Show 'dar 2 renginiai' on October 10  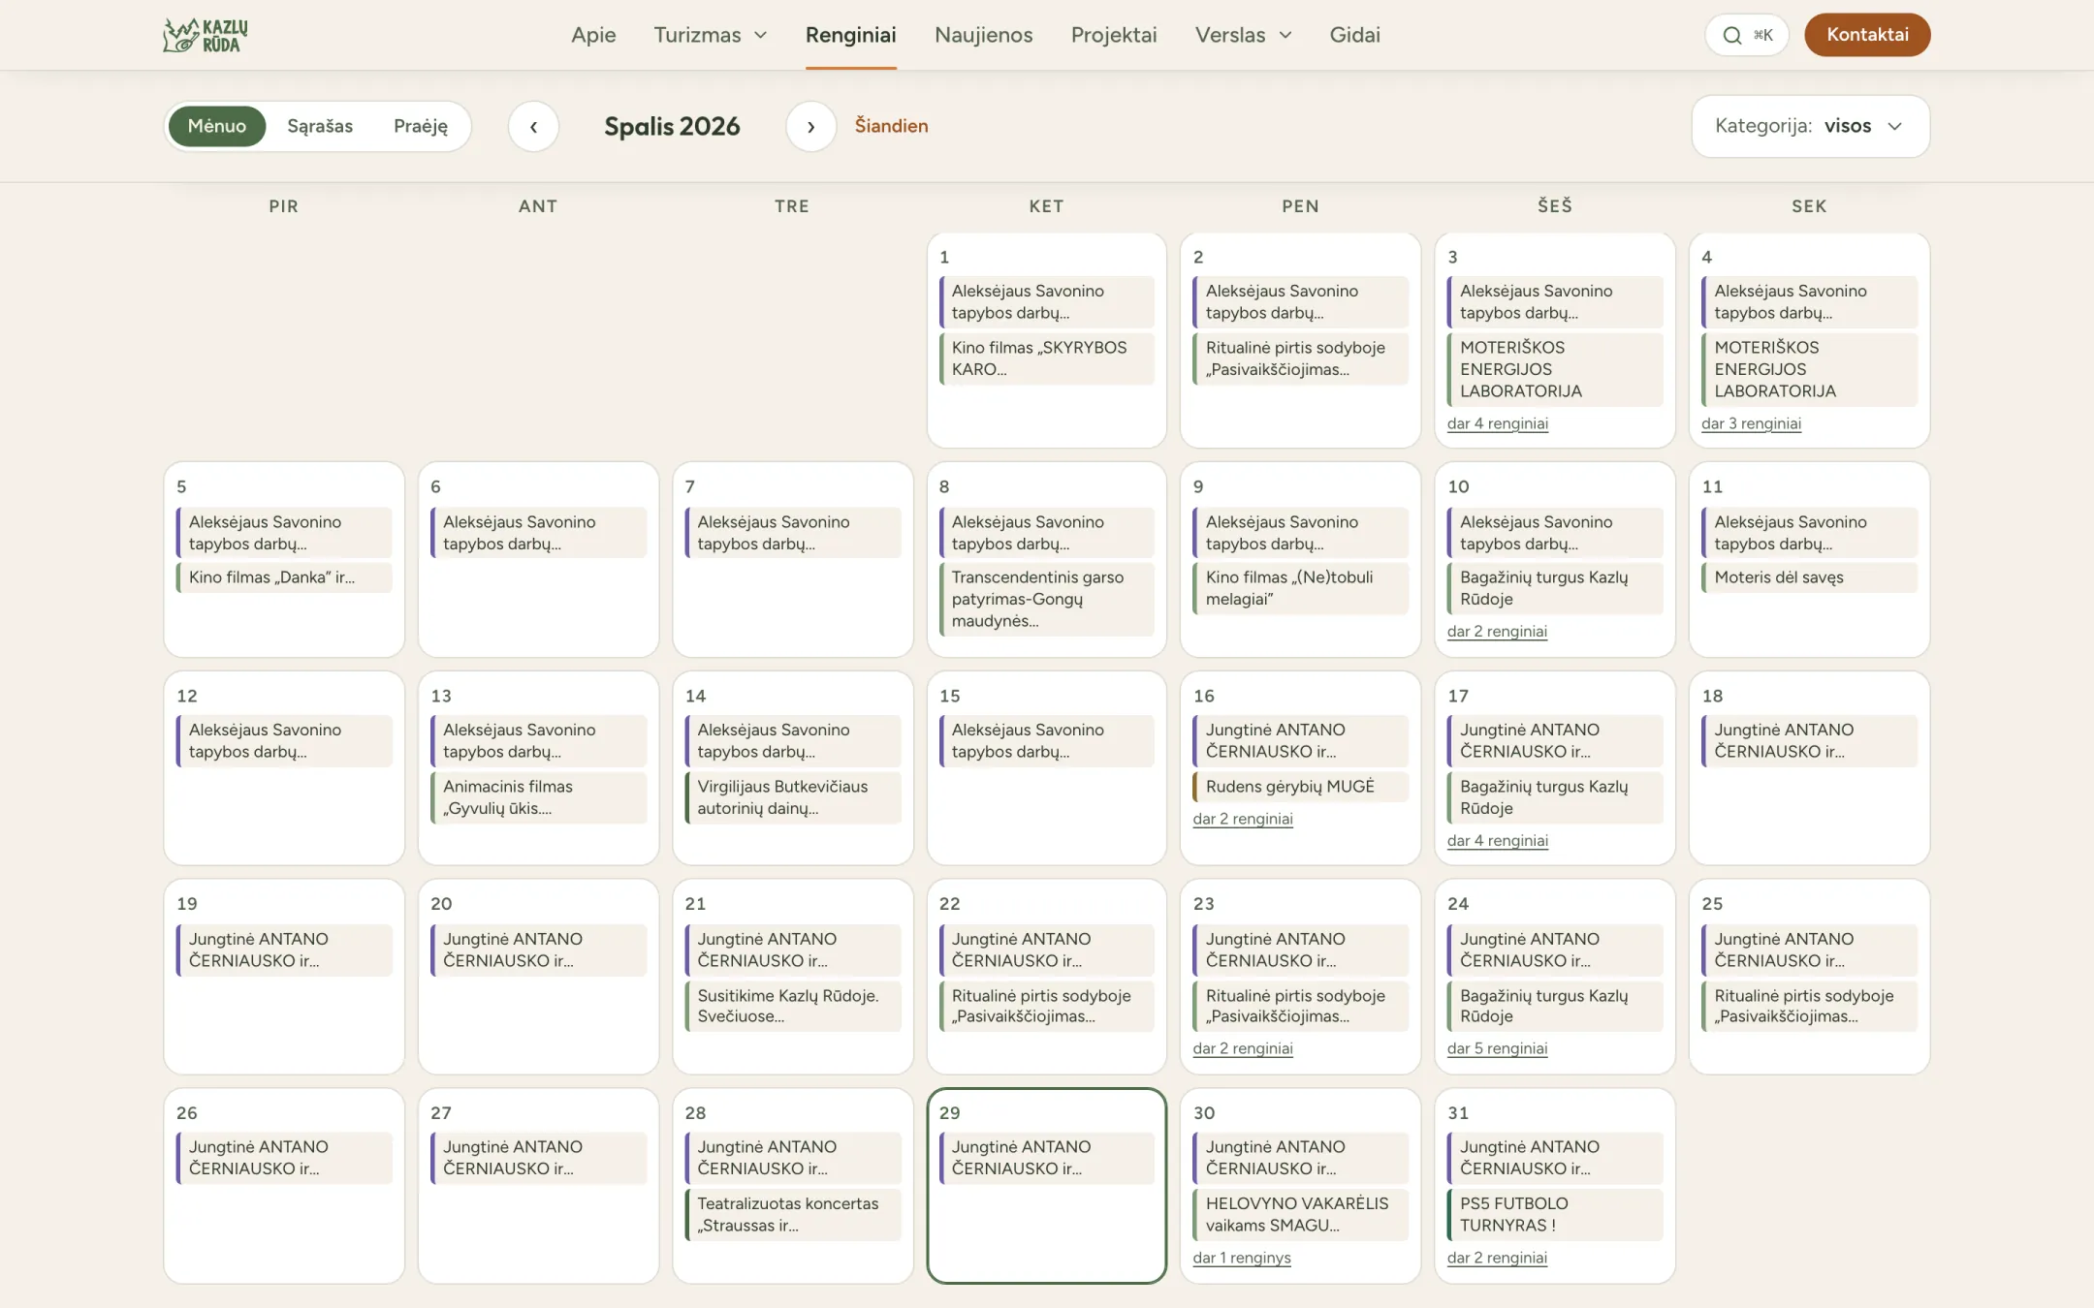pyautogui.click(x=1497, y=632)
